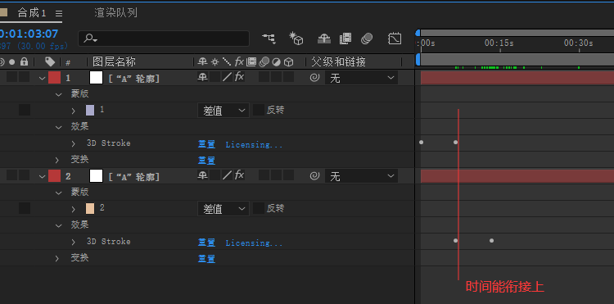Toggle lock box on layer 2
This screenshot has height=304, width=614.
coord(25,175)
